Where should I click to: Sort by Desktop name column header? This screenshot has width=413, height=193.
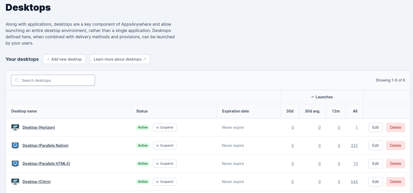pyautogui.click(x=24, y=111)
